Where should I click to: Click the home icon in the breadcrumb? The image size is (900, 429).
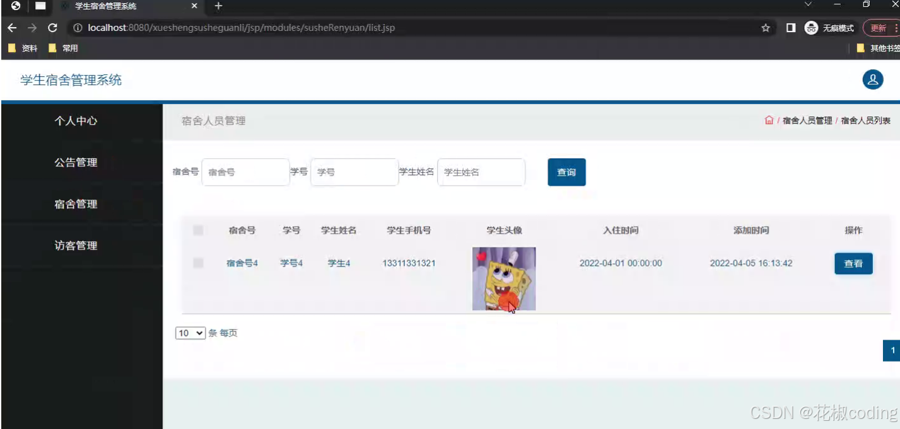click(x=768, y=120)
